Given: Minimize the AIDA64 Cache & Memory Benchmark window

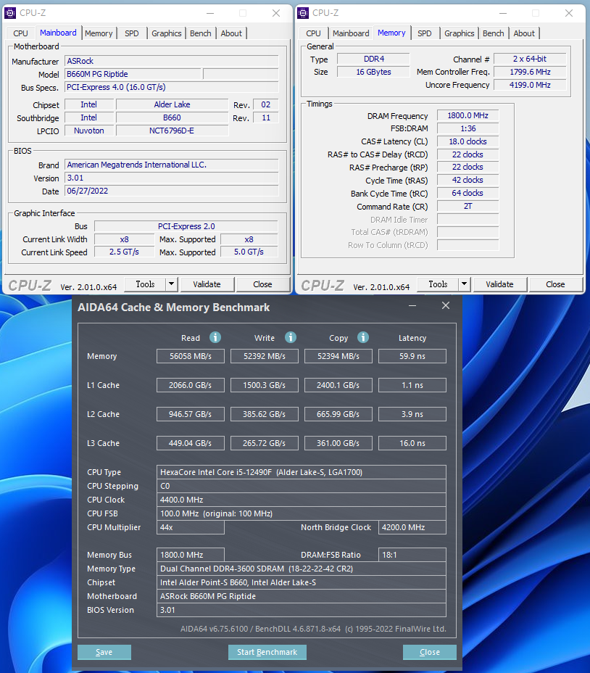Looking at the screenshot, I should (412, 306).
